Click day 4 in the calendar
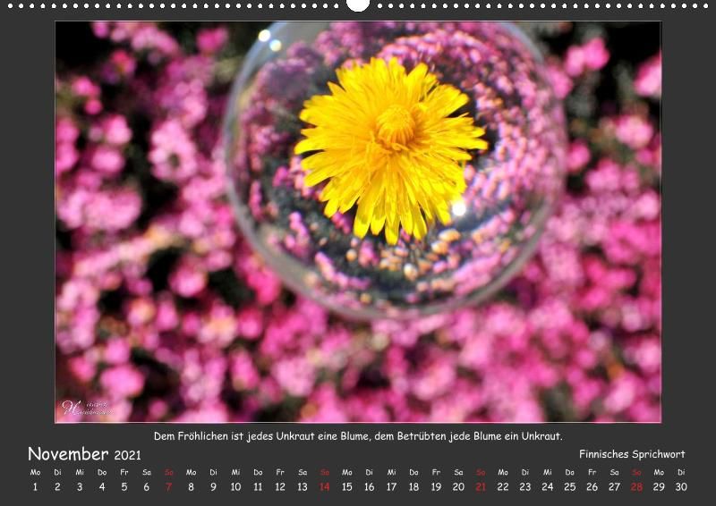Viewport: 716px width, 506px height. tap(102, 487)
